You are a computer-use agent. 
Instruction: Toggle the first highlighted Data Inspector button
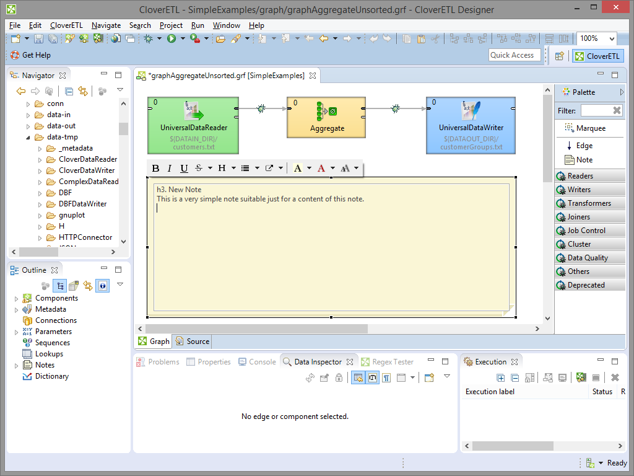(358, 377)
